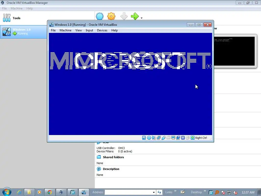Click the muted volume tray icon
261x196 pixels.
(235, 192)
